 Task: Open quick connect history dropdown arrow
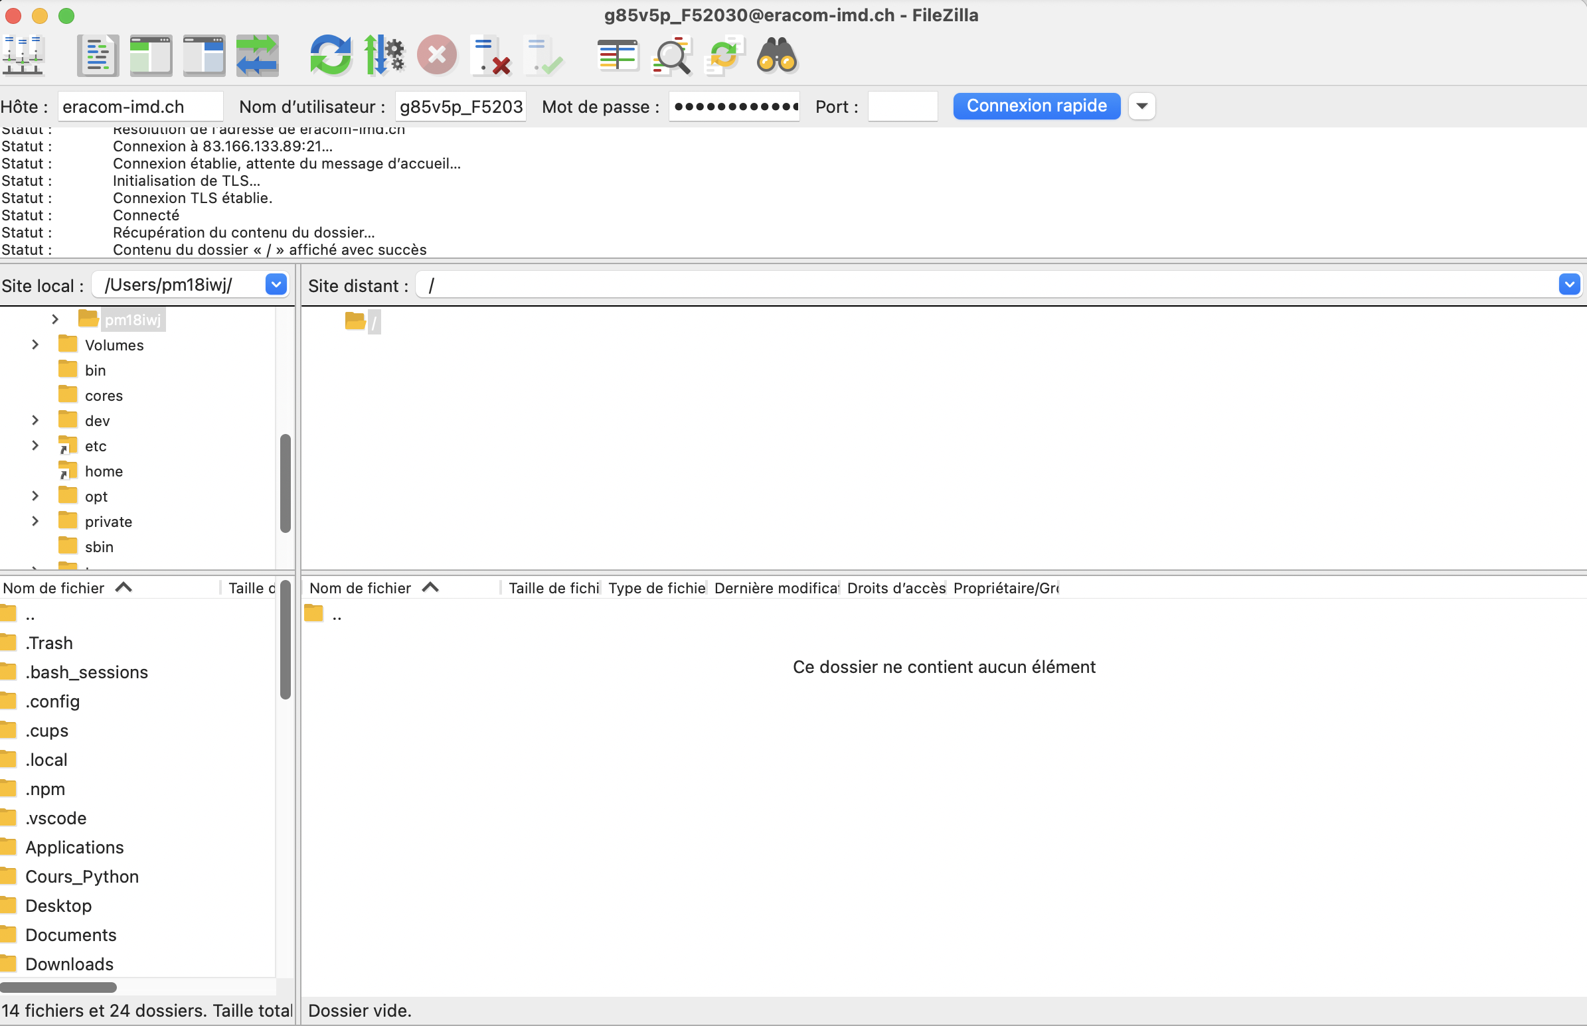pos(1141,106)
